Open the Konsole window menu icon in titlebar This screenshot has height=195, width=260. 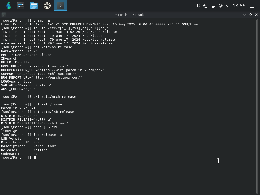tap(4, 15)
